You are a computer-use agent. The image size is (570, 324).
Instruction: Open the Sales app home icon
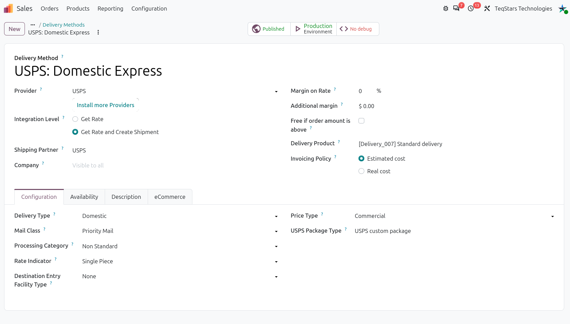coord(8,9)
